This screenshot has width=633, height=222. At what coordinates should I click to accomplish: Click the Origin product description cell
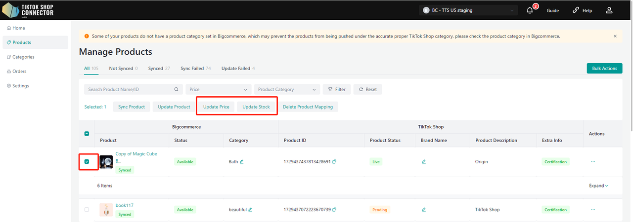[x=481, y=161]
